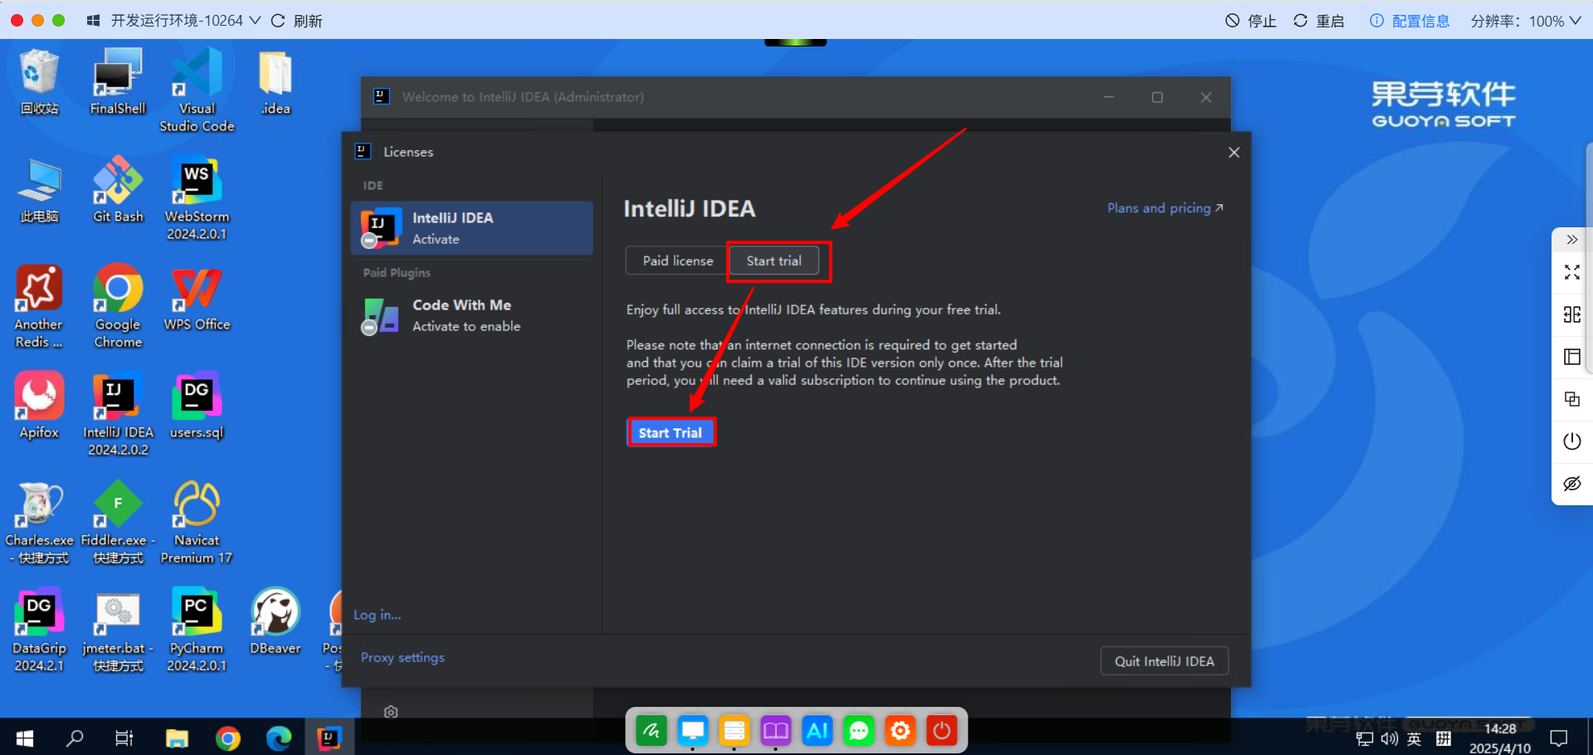Click the 停止 stop button
This screenshot has width=1593, height=755.
[x=1251, y=21]
